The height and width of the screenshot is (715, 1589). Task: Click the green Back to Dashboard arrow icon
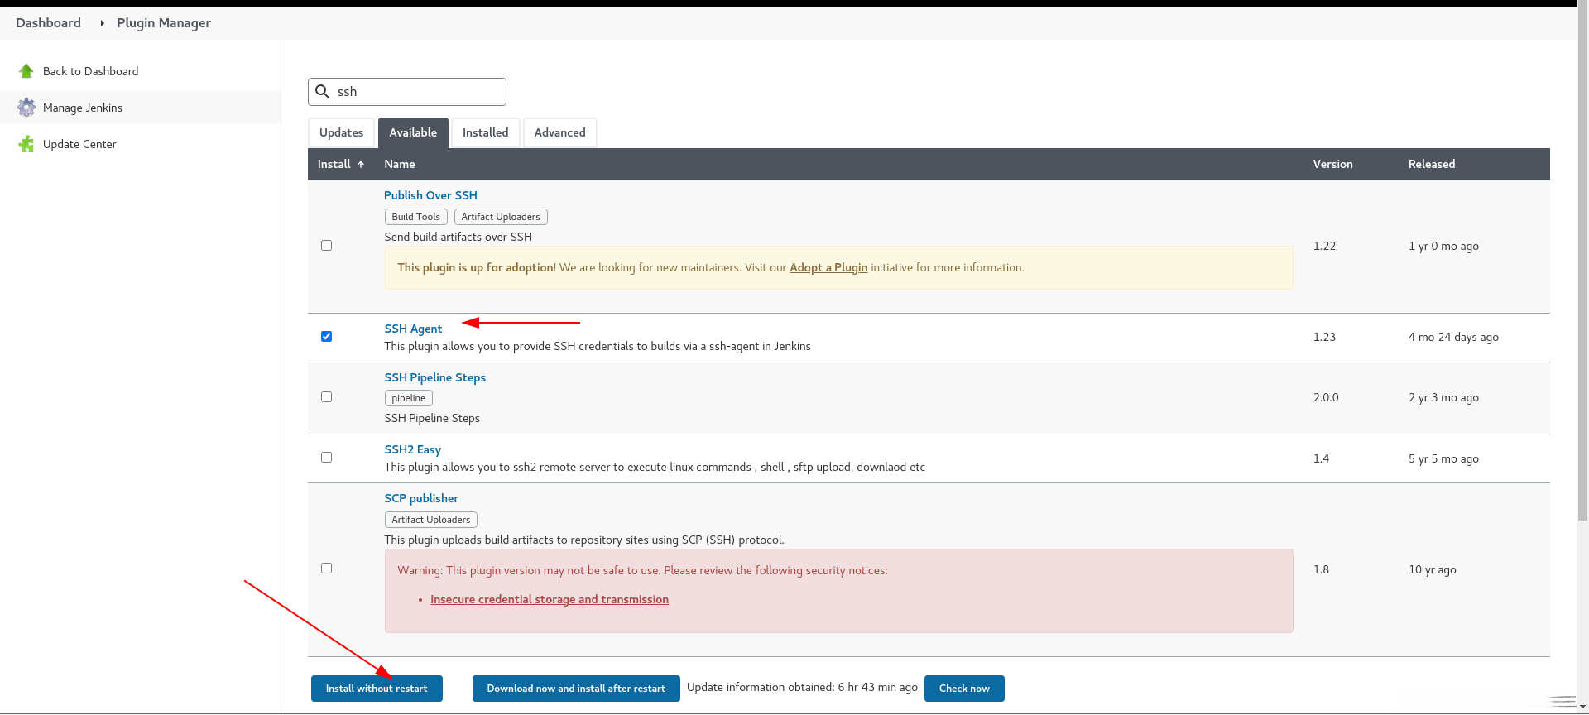point(26,71)
